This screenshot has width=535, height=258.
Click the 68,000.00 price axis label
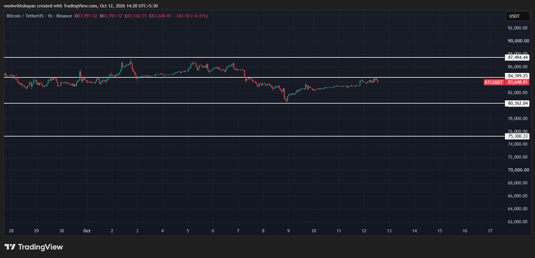coord(518,183)
